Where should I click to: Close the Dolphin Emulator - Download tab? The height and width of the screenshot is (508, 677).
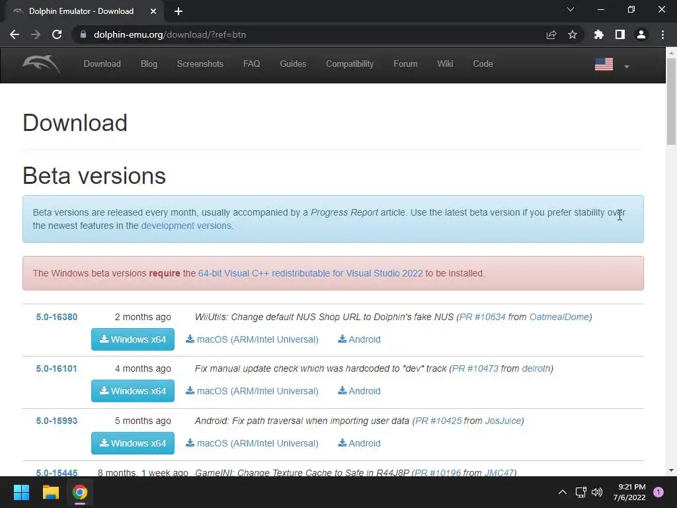point(153,11)
